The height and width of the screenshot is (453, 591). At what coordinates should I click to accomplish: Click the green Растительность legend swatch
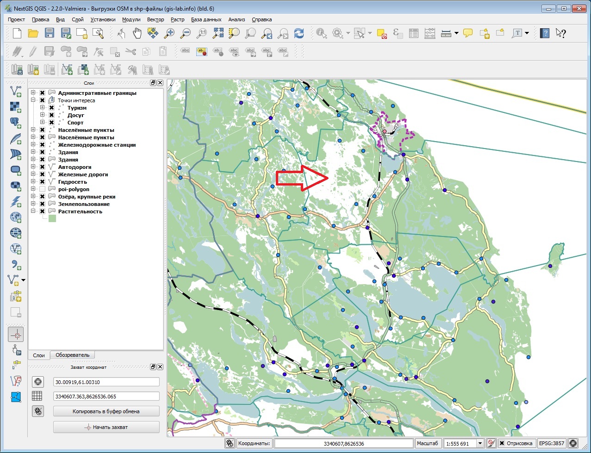pyautogui.click(x=52, y=219)
